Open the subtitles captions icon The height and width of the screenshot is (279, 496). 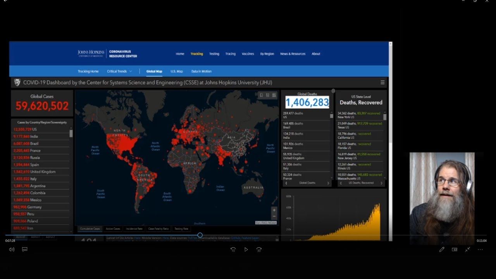pos(24,250)
